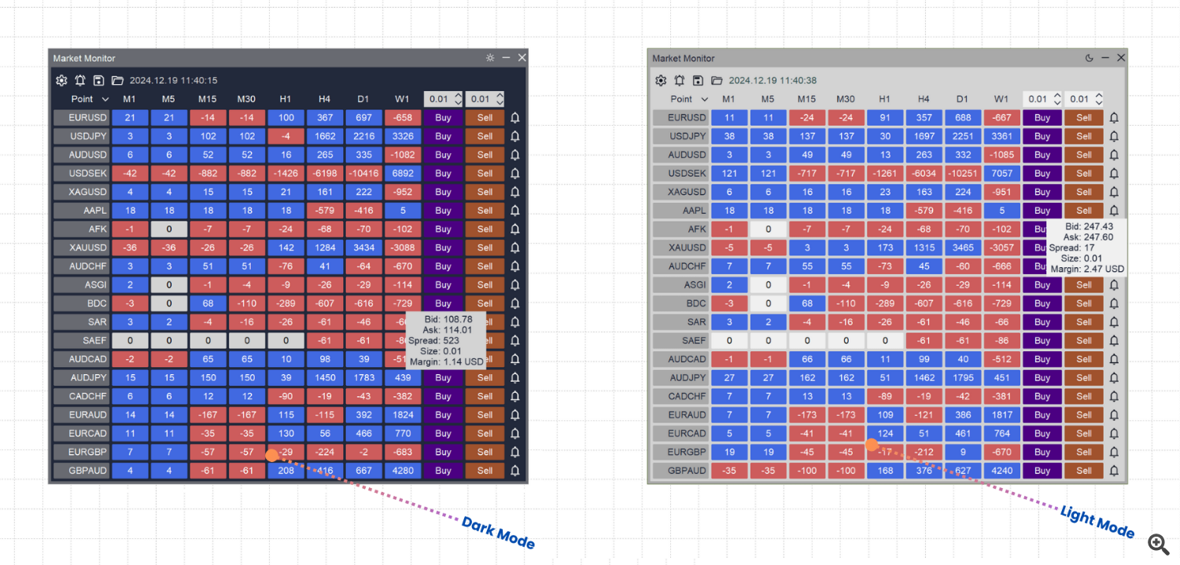
Task: Switch light window to dark theme via moon icon
Action: 1090,58
